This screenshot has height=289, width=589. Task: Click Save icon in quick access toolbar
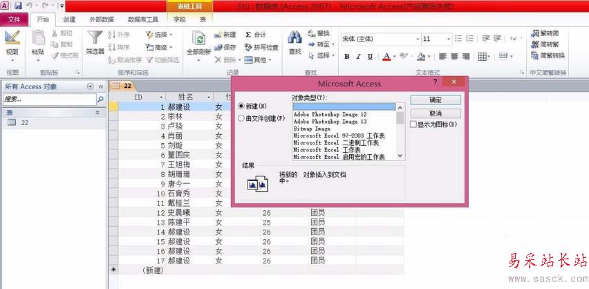point(18,6)
